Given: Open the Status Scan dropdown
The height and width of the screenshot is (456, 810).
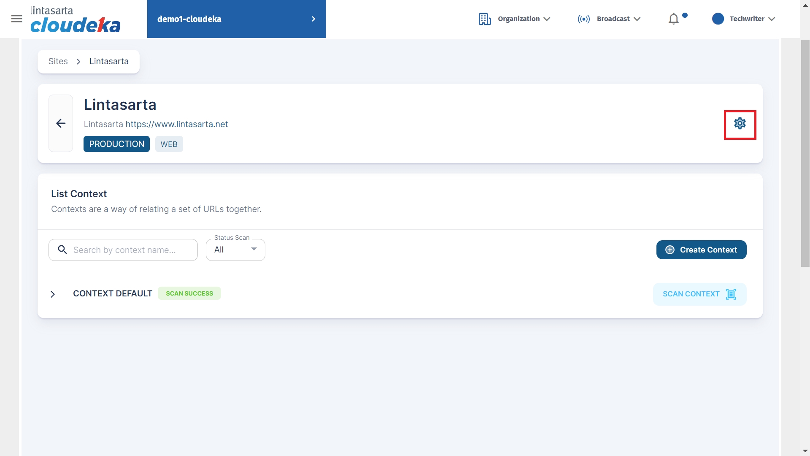Looking at the screenshot, I should pos(235,250).
